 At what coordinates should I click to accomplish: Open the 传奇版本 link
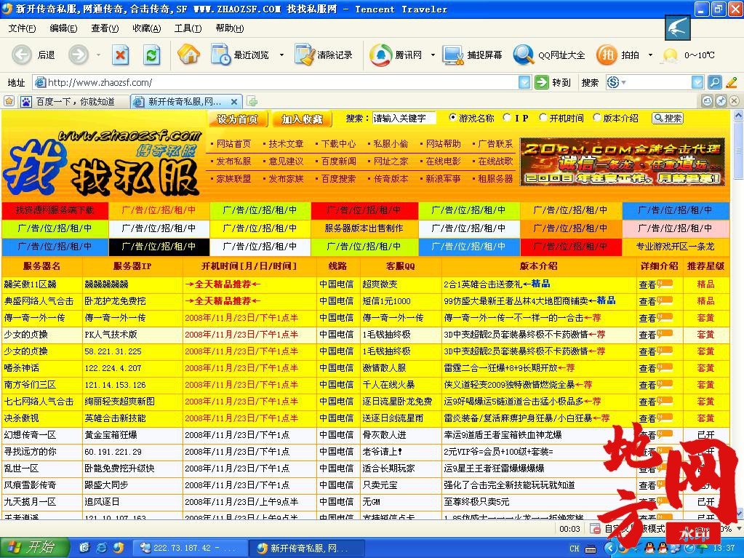coord(391,179)
